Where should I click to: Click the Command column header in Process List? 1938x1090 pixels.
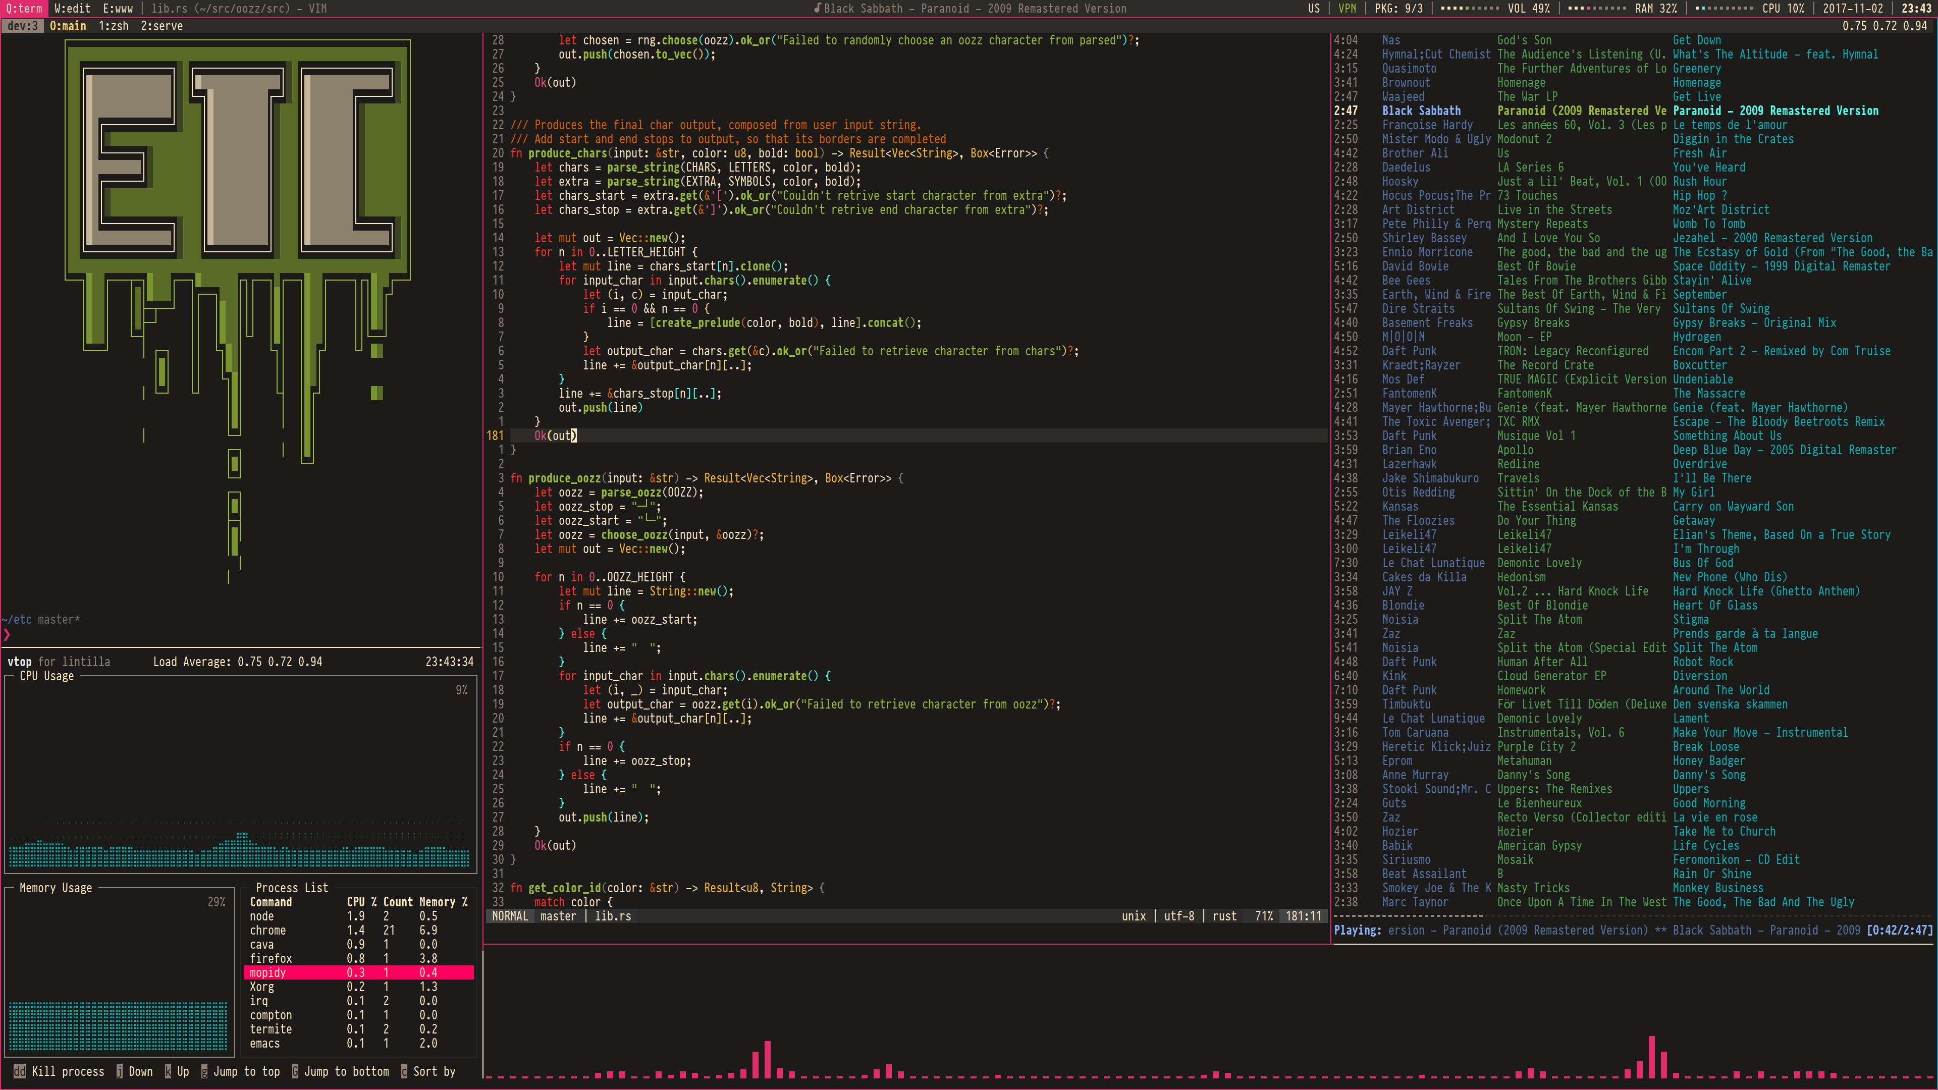(271, 901)
